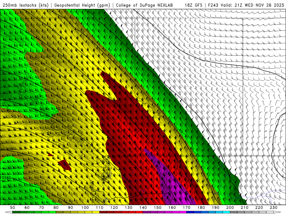Click the '18Z GFS' model run label
The image size is (286, 214).
pos(193,5)
